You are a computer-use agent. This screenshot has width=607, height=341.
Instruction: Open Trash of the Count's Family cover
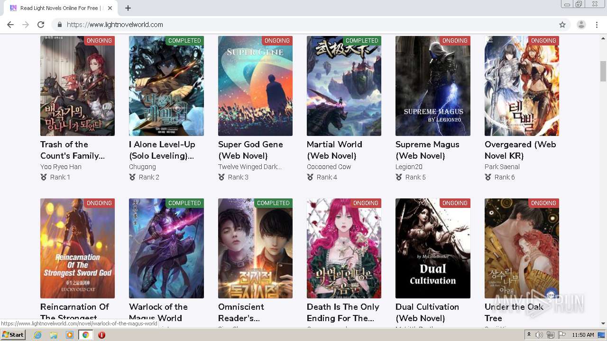(x=77, y=86)
